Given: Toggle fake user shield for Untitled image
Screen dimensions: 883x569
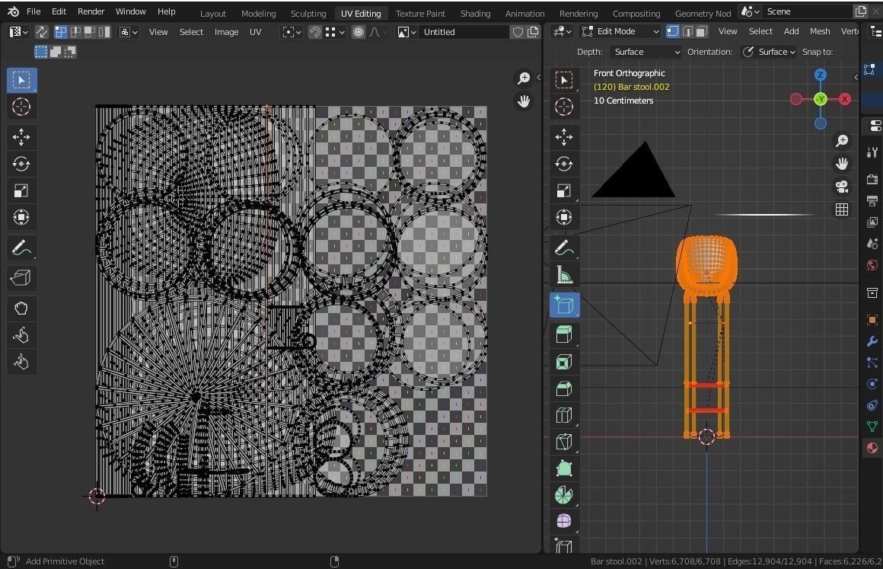Looking at the screenshot, I should (x=518, y=32).
